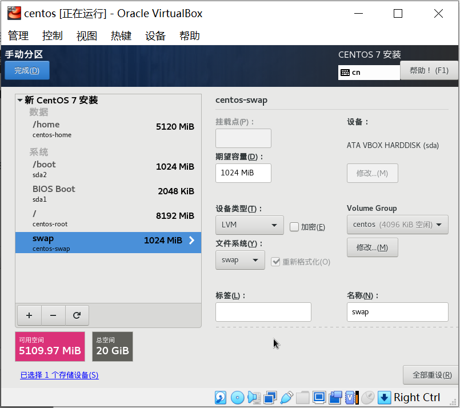Click the centos-swap heading
This screenshot has height=408, width=460.
[242, 101]
